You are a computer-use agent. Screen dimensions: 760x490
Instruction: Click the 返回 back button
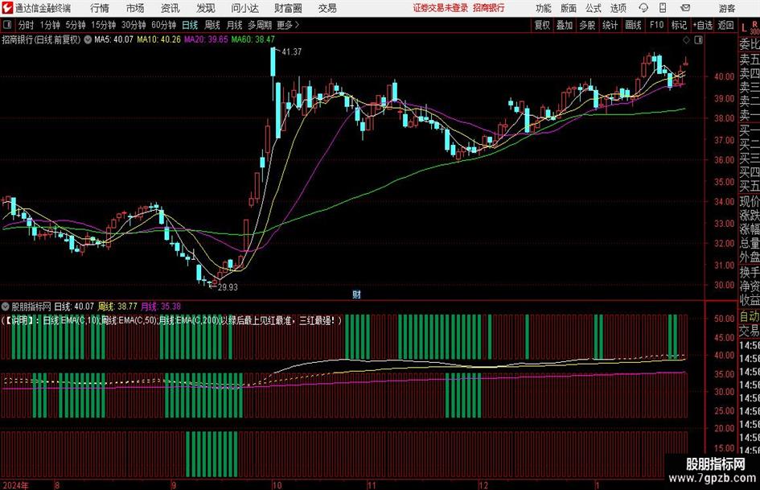point(725,25)
